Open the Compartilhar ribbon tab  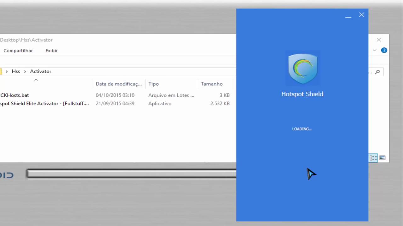[18, 51]
